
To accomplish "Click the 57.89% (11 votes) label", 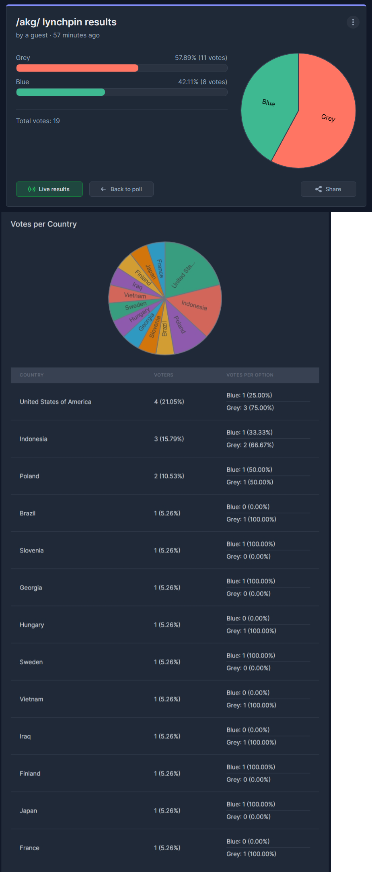I will pos(201,58).
